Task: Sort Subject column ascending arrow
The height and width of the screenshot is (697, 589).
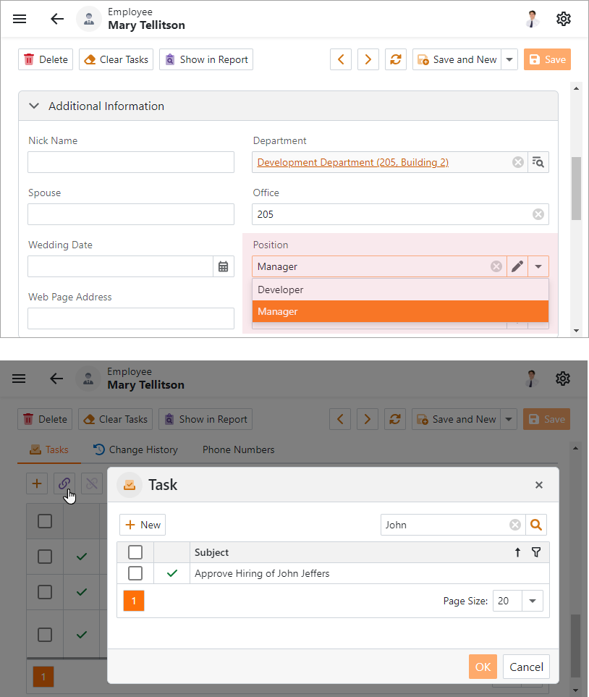Action: click(517, 552)
